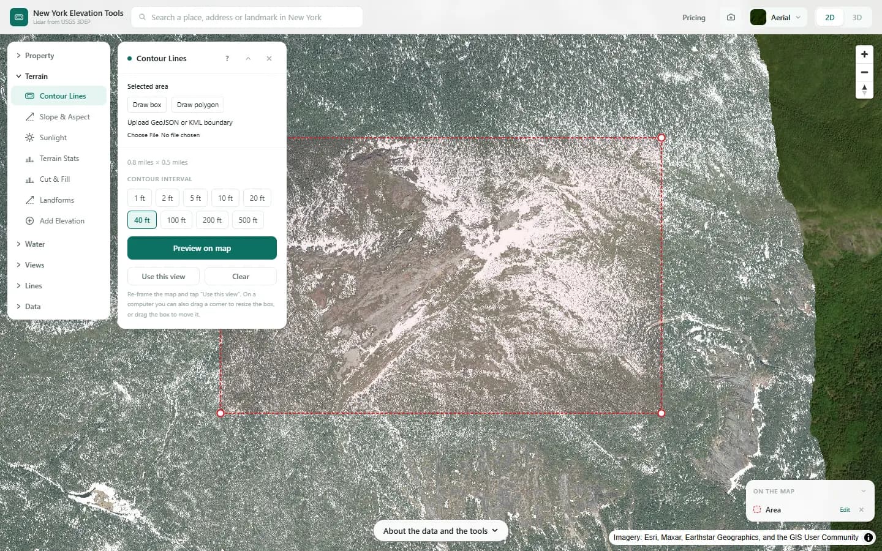Open the Cut & Fill tool
Viewport: 882px width, 551px height.
[x=59, y=179]
